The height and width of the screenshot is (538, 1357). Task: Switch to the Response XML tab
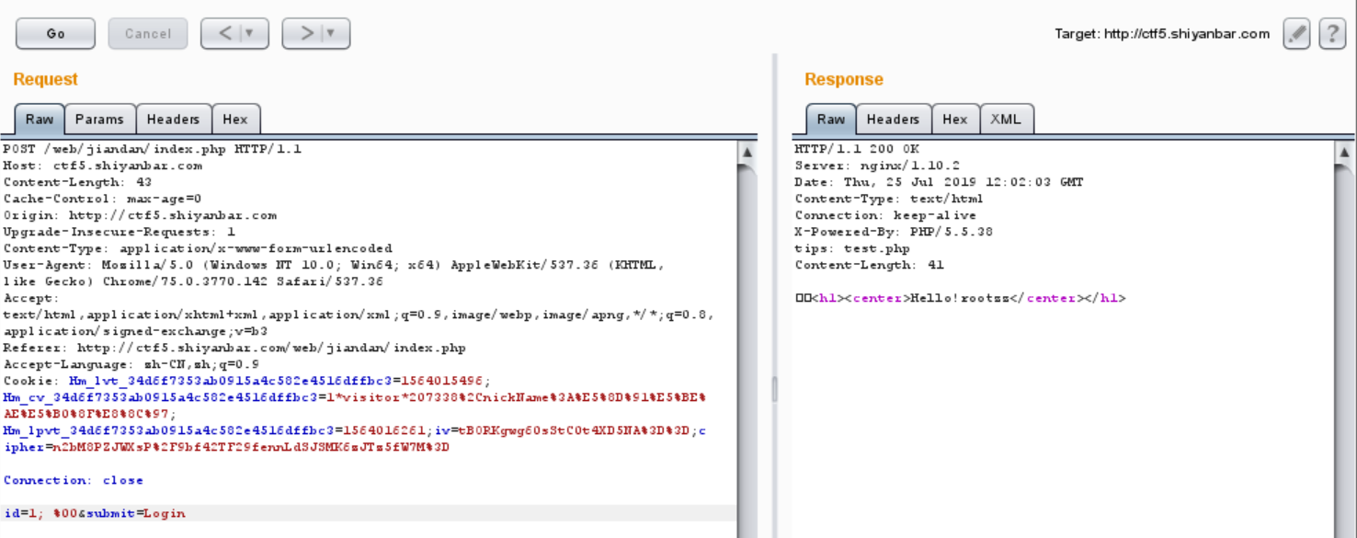1006,120
